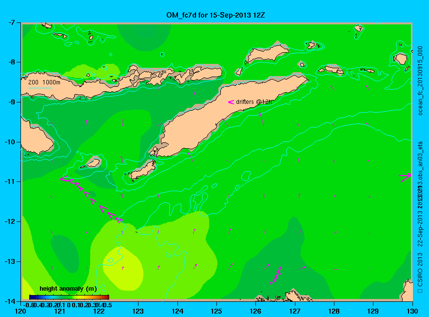
Task: Click longitude label 124 on x-axis
Action: tap(177, 311)
